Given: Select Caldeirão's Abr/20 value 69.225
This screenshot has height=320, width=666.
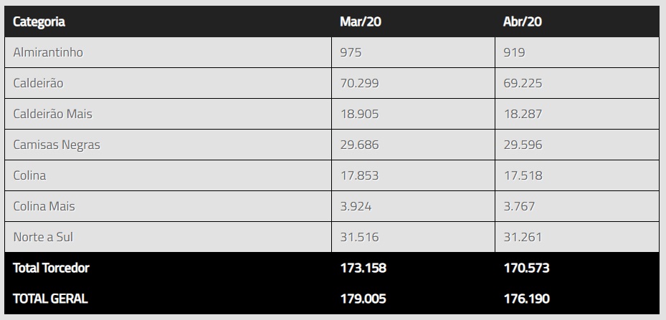Looking at the screenshot, I should [x=523, y=83].
